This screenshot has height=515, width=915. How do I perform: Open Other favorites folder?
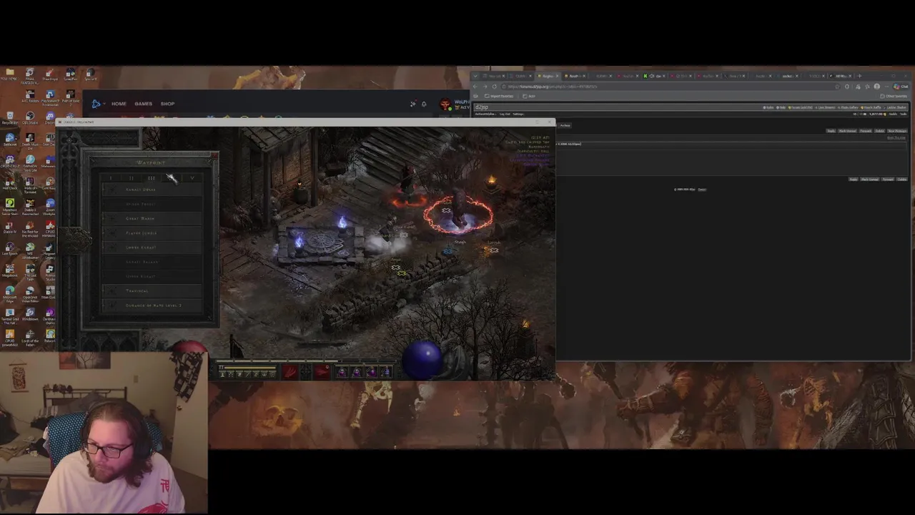(x=892, y=96)
